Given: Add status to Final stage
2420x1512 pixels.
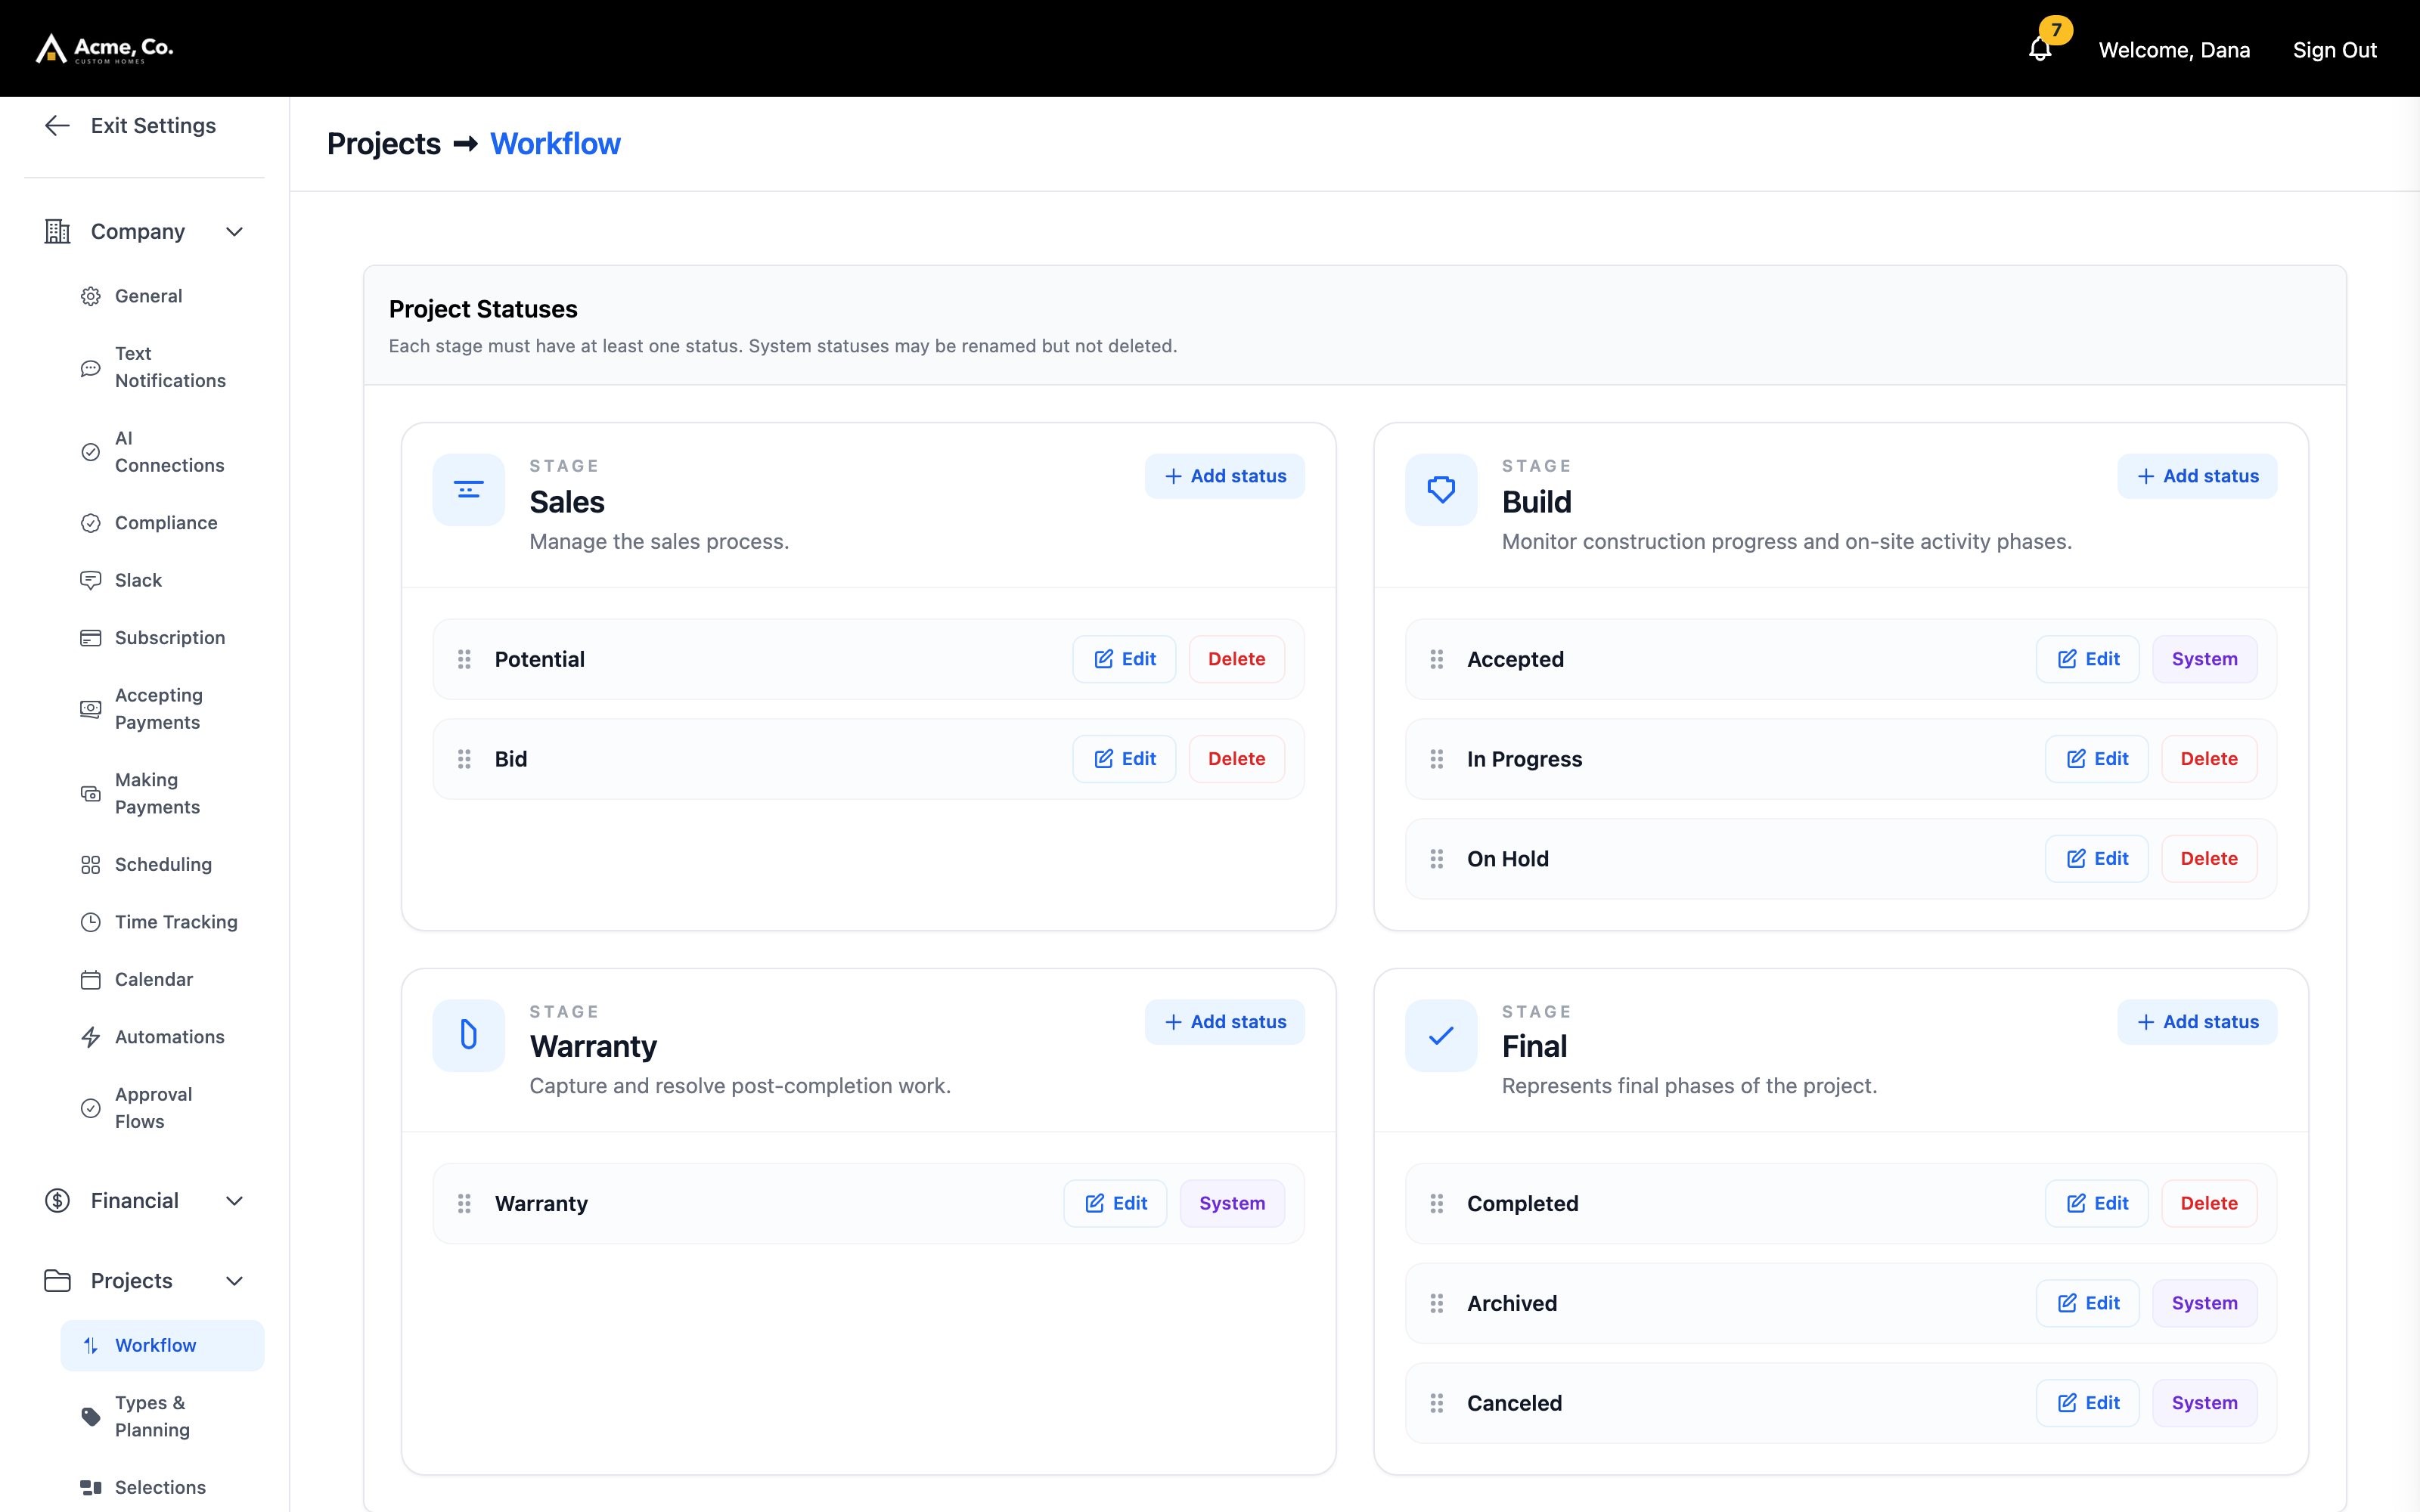Looking at the screenshot, I should coord(2197,1022).
